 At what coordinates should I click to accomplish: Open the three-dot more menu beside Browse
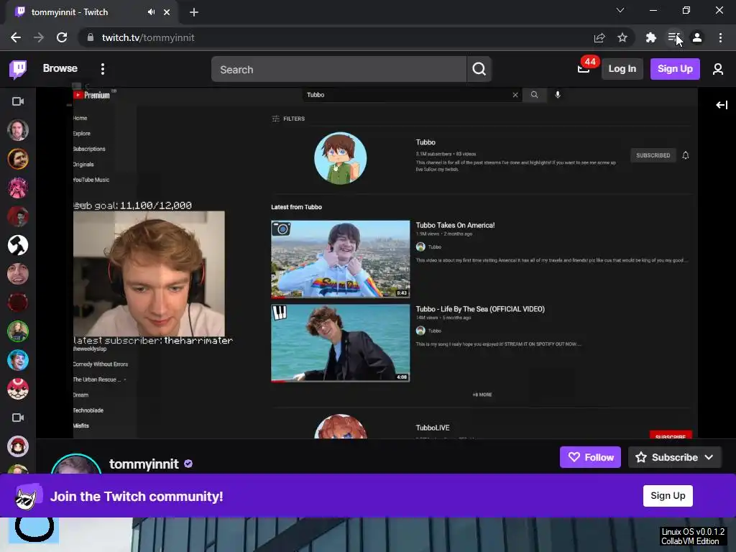(102, 69)
